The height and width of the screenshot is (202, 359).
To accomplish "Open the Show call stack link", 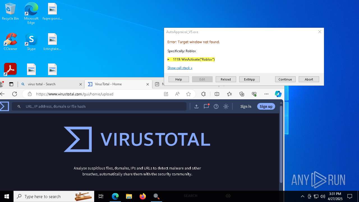I will tap(180, 68).
